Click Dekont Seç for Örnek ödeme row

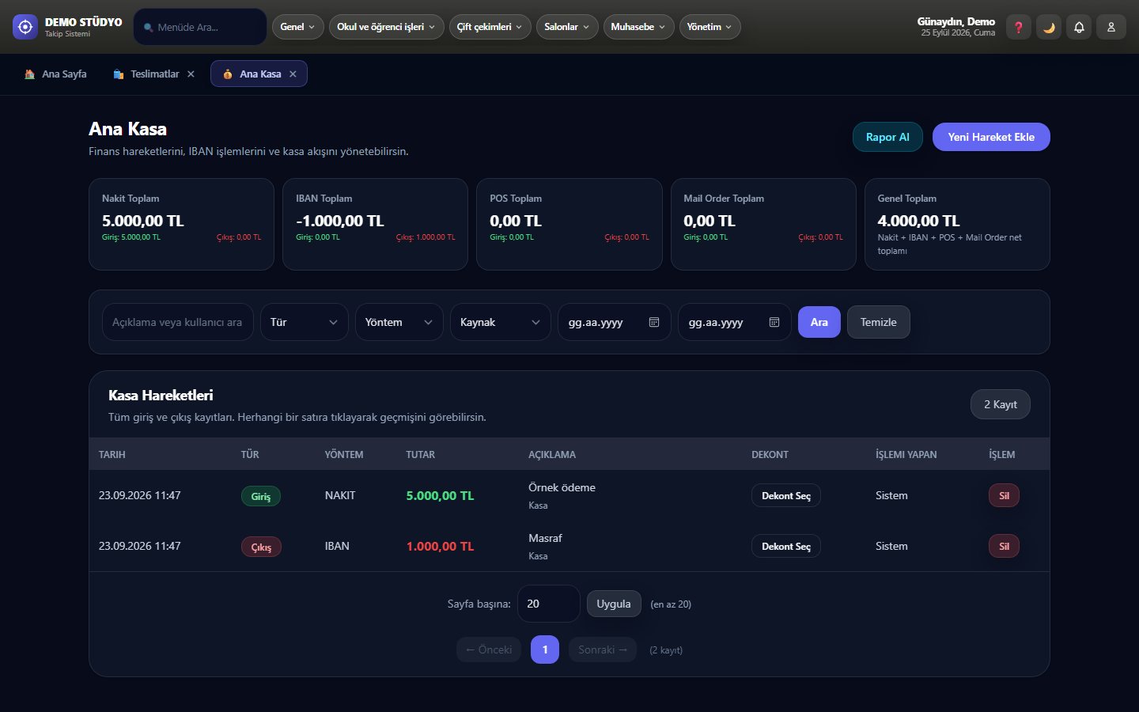pos(785,495)
